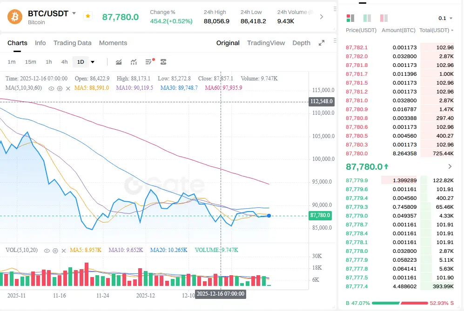Show sell orders only in order book
The image size is (464, 311).
384,18
